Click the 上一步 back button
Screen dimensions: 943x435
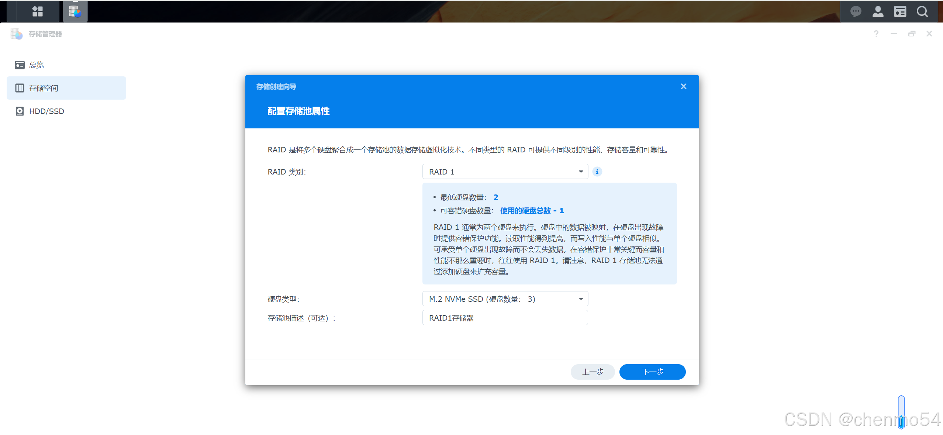point(593,372)
